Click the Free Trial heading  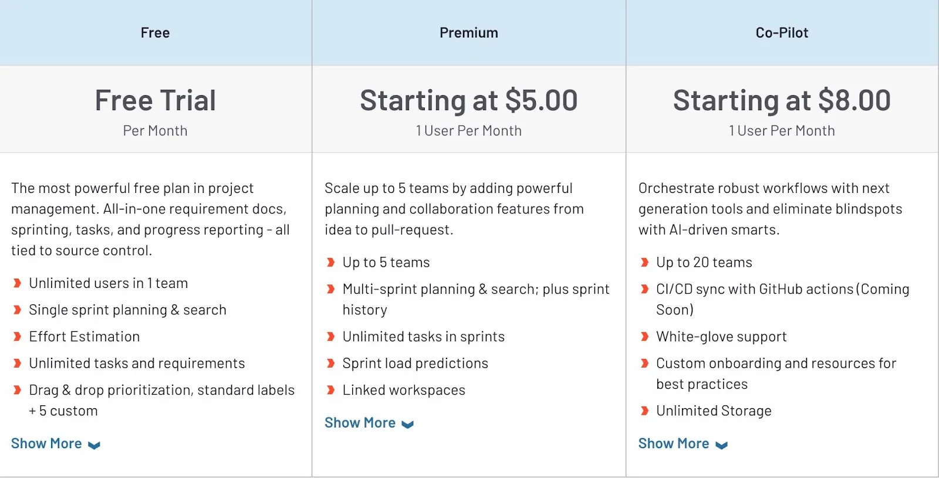pyautogui.click(x=156, y=100)
